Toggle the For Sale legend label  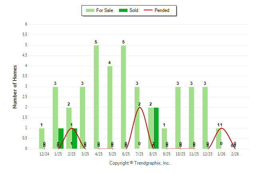click(x=105, y=10)
